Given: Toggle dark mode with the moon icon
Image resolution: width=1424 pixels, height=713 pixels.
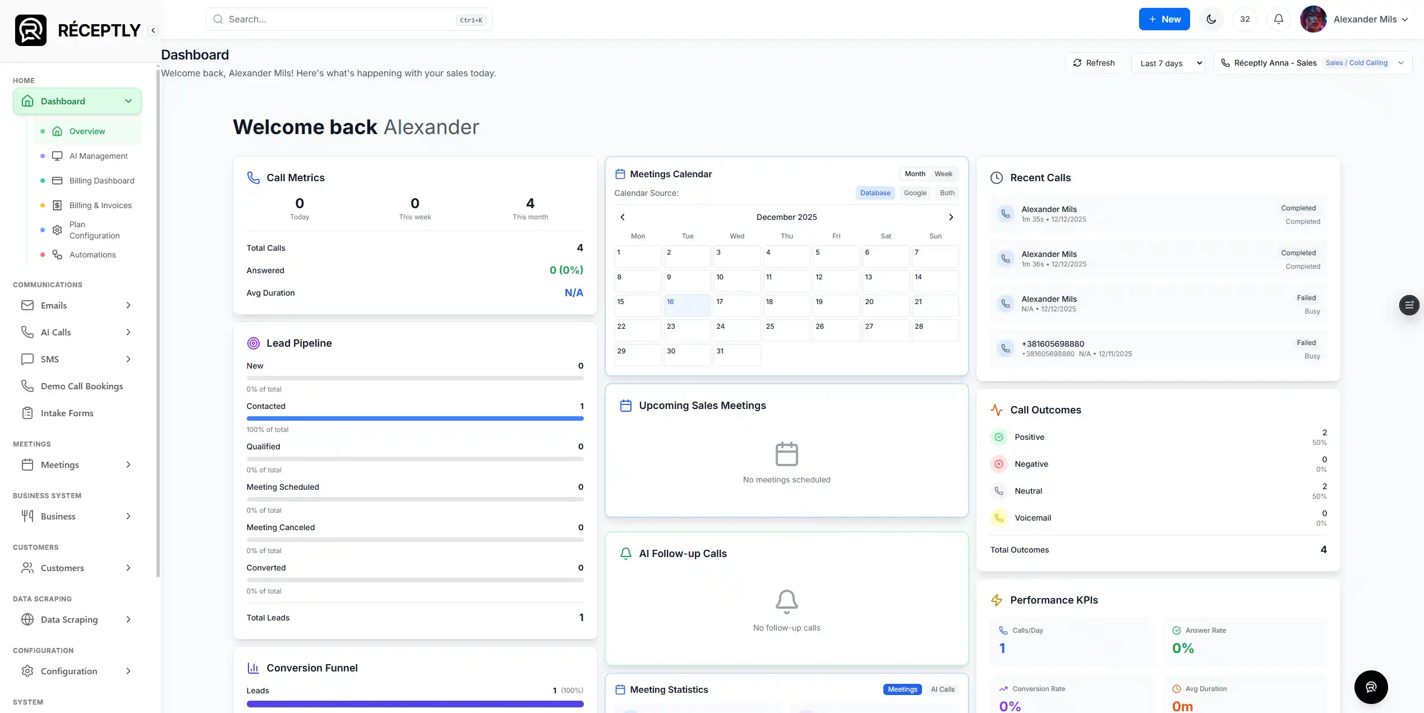Looking at the screenshot, I should 1211,19.
